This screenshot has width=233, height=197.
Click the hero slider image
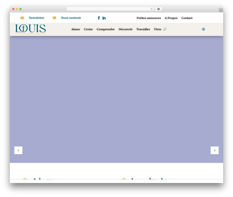[x=116, y=99]
